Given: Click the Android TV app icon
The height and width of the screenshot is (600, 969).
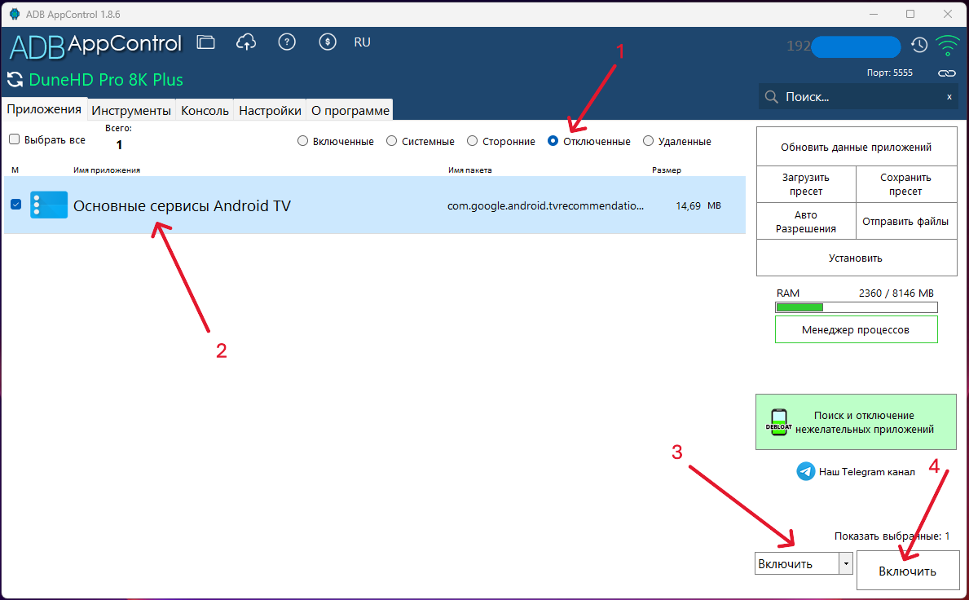Looking at the screenshot, I should 49,205.
